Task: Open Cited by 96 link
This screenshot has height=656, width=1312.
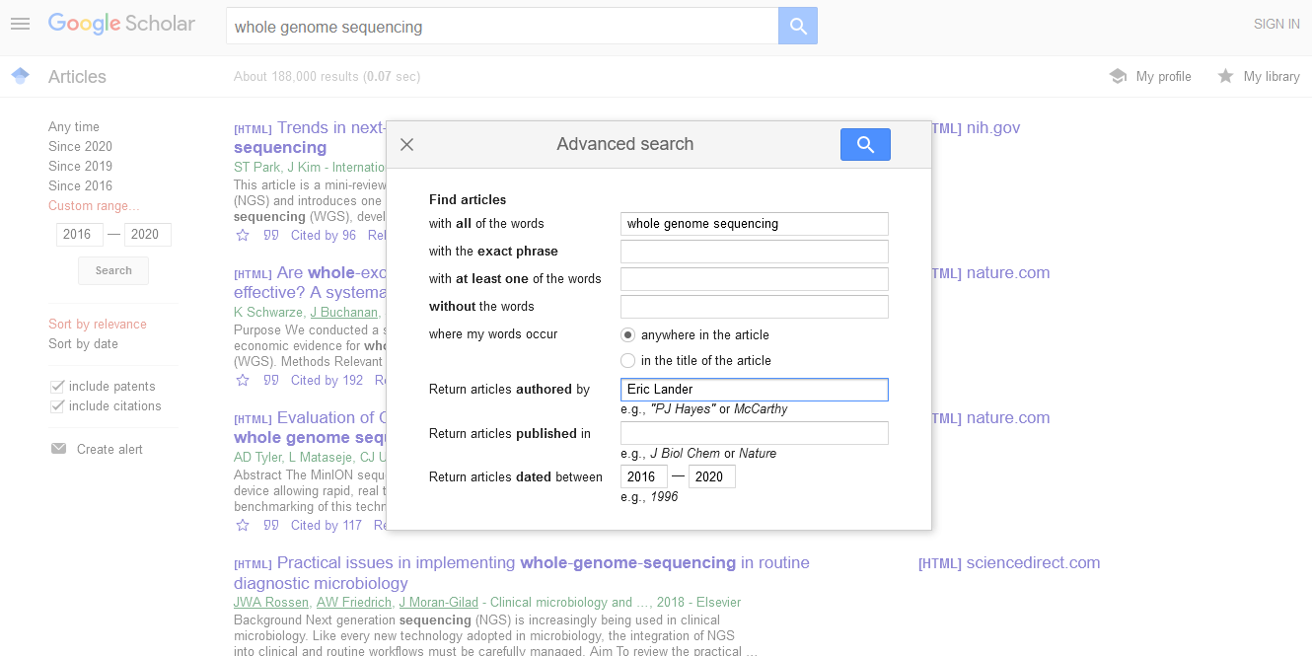Action: point(324,236)
